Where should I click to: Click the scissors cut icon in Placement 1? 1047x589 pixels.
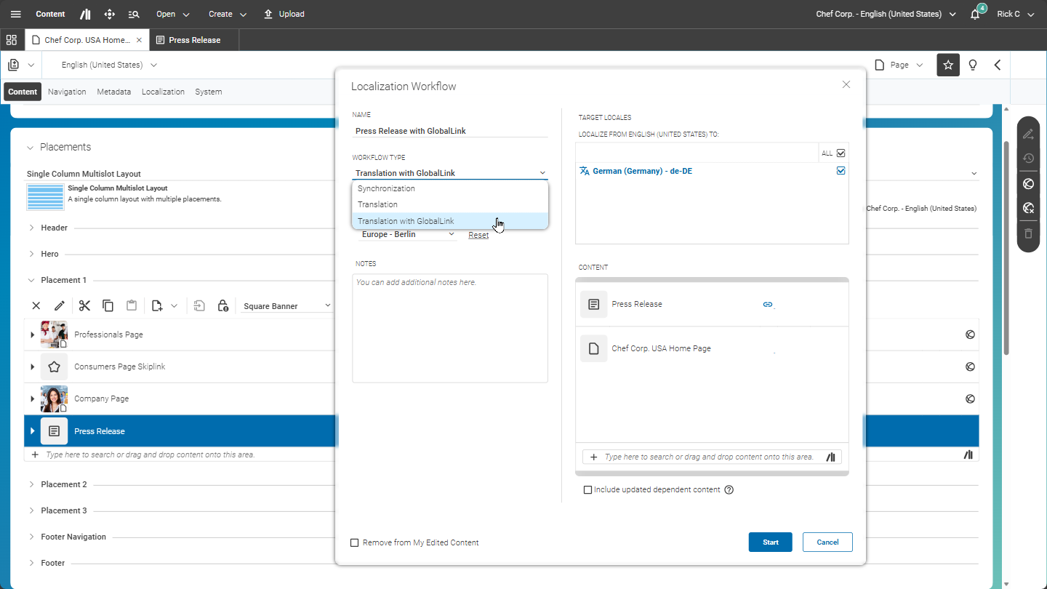click(x=84, y=306)
